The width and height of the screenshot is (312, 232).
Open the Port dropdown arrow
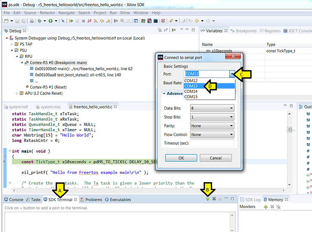(231, 74)
